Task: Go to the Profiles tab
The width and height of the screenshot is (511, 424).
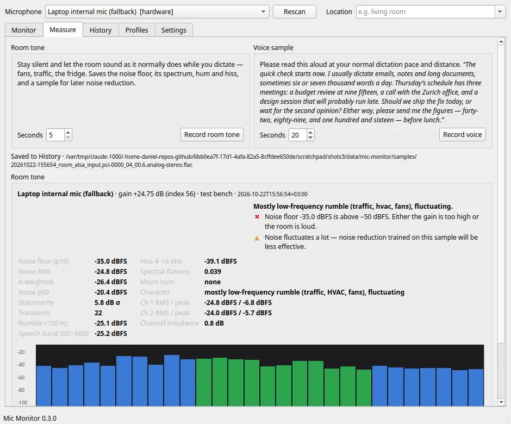Action: (x=136, y=30)
